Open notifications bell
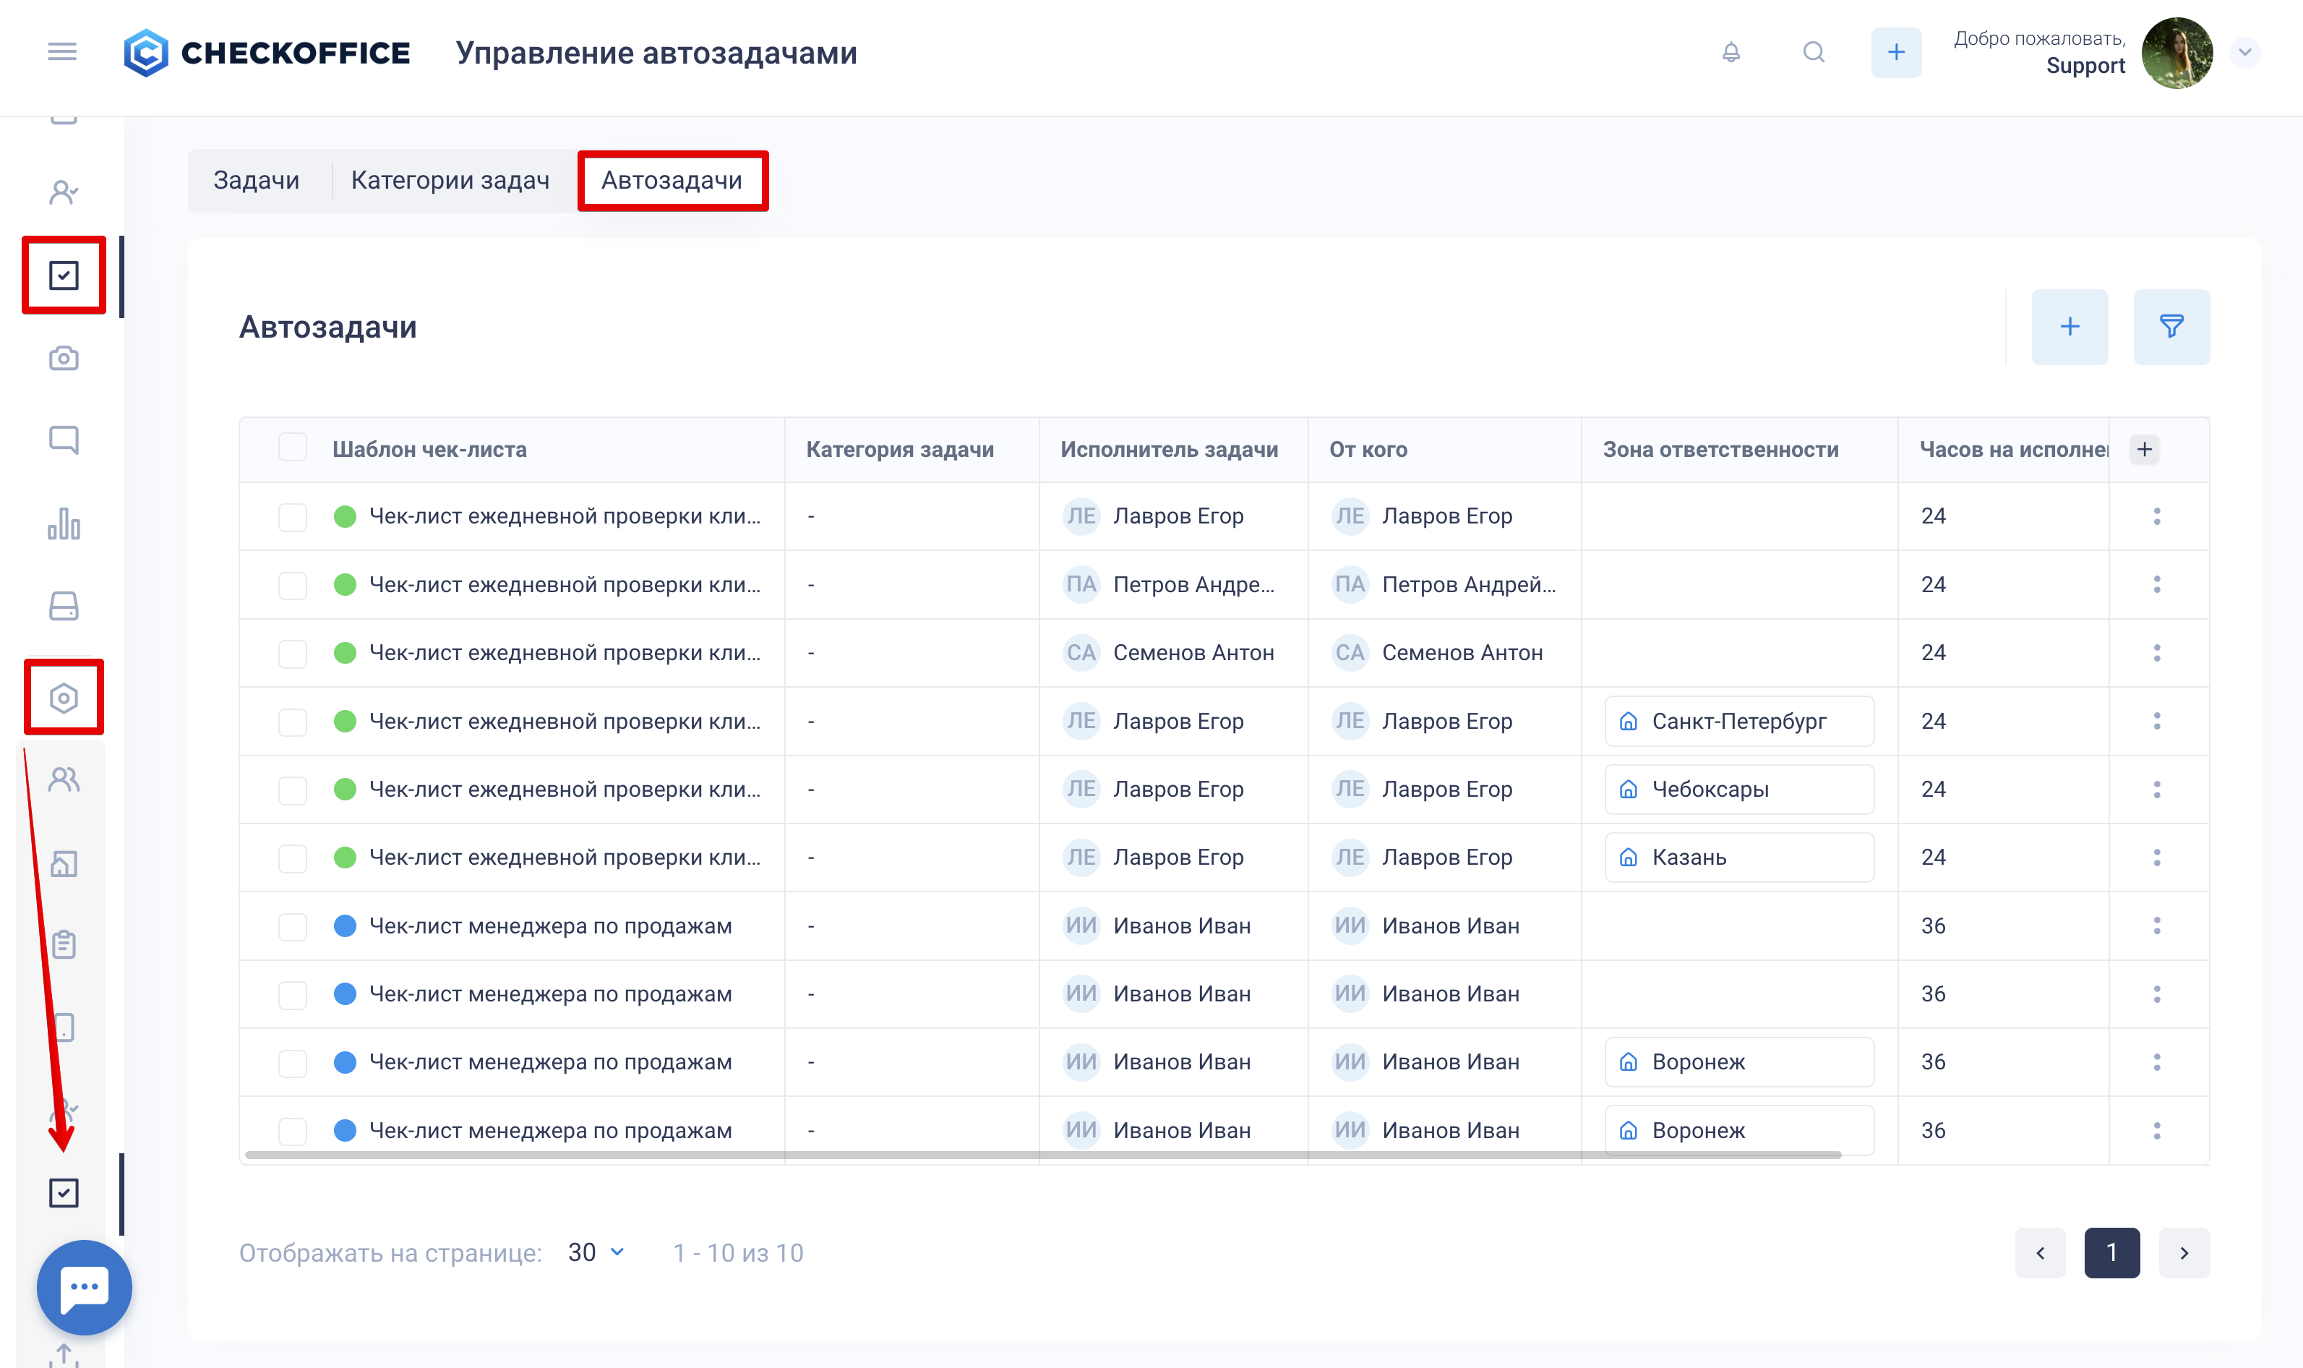 pos(1731,53)
